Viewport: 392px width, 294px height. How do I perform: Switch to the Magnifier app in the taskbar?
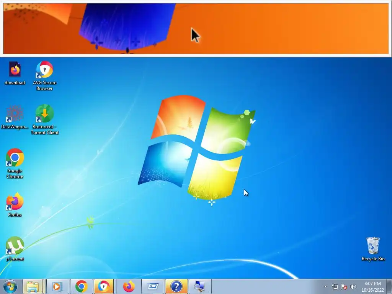coord(200,286)
